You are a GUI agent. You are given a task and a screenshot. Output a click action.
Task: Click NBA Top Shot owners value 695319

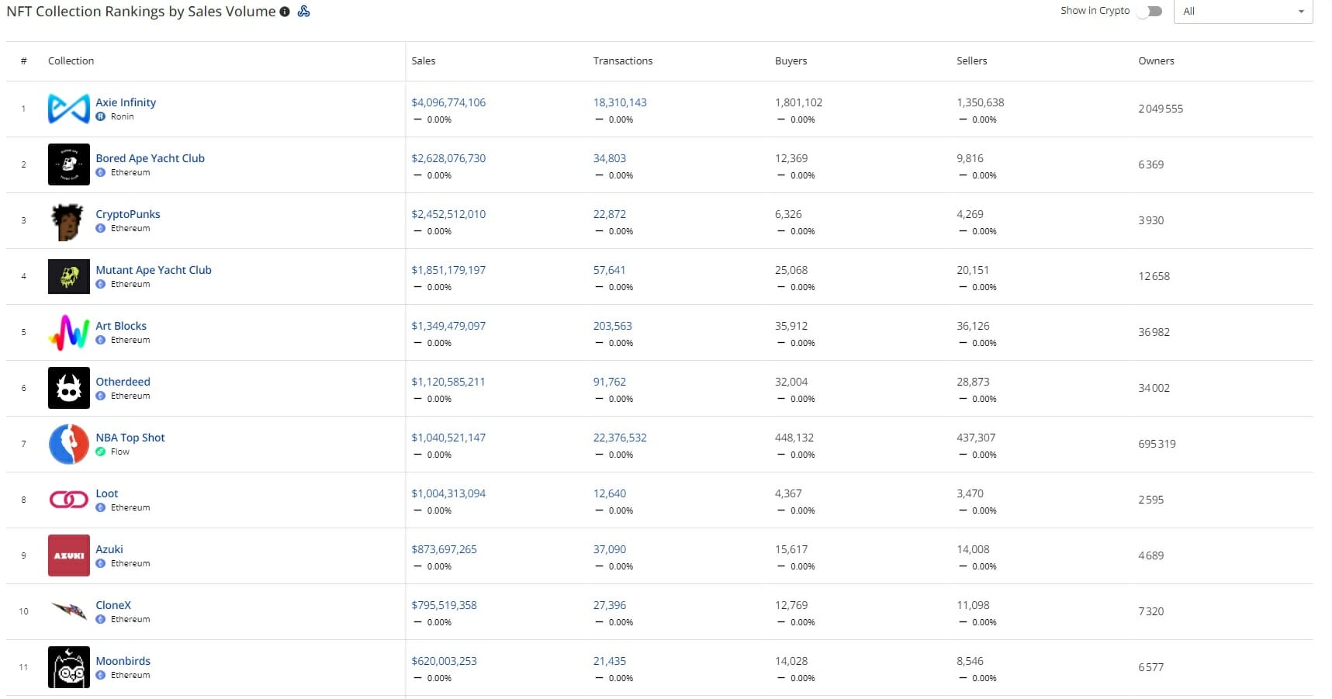click(x=1157, y=444)
